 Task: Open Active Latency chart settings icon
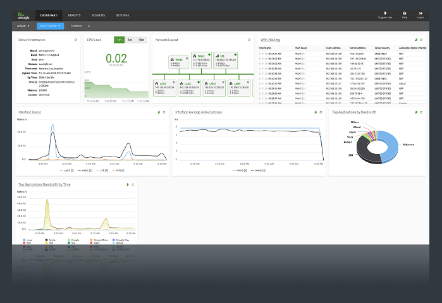tap(316, 112)
